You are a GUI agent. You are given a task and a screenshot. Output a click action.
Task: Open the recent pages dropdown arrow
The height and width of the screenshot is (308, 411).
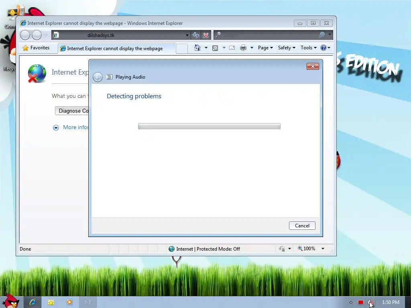click(45, 35)
